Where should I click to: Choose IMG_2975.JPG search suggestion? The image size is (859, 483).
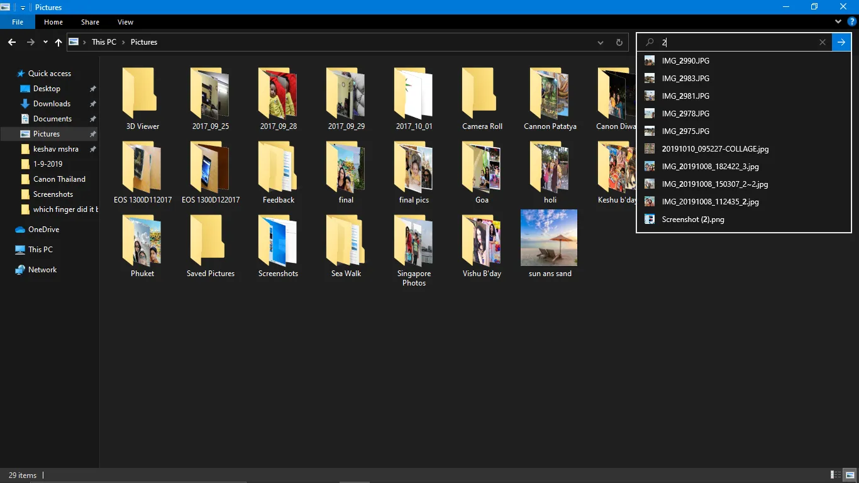[x=744, y=131]
